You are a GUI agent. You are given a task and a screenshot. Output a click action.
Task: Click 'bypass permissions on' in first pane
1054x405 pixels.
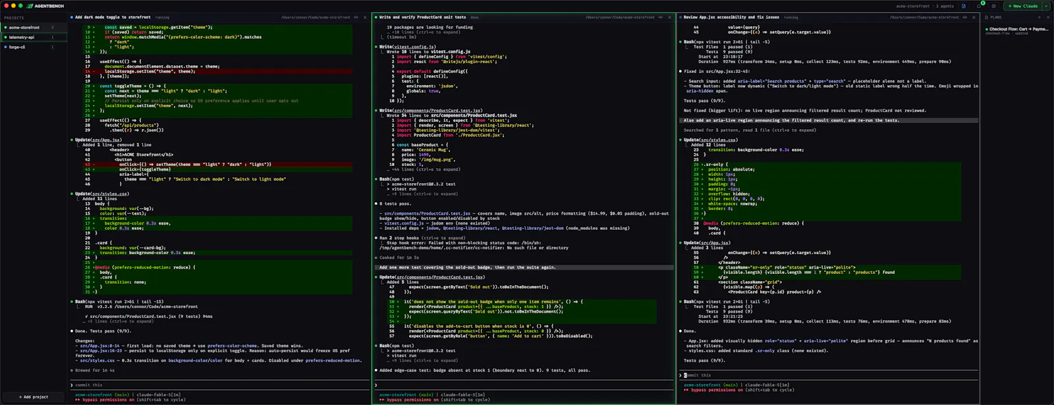pyautogui.click(x=107, y=400)
